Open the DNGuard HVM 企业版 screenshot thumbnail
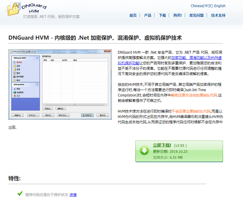 (60, 85)
